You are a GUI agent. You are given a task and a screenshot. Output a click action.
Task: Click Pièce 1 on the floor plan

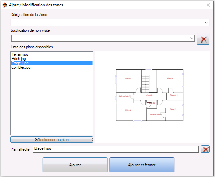[x=128, y=79]
